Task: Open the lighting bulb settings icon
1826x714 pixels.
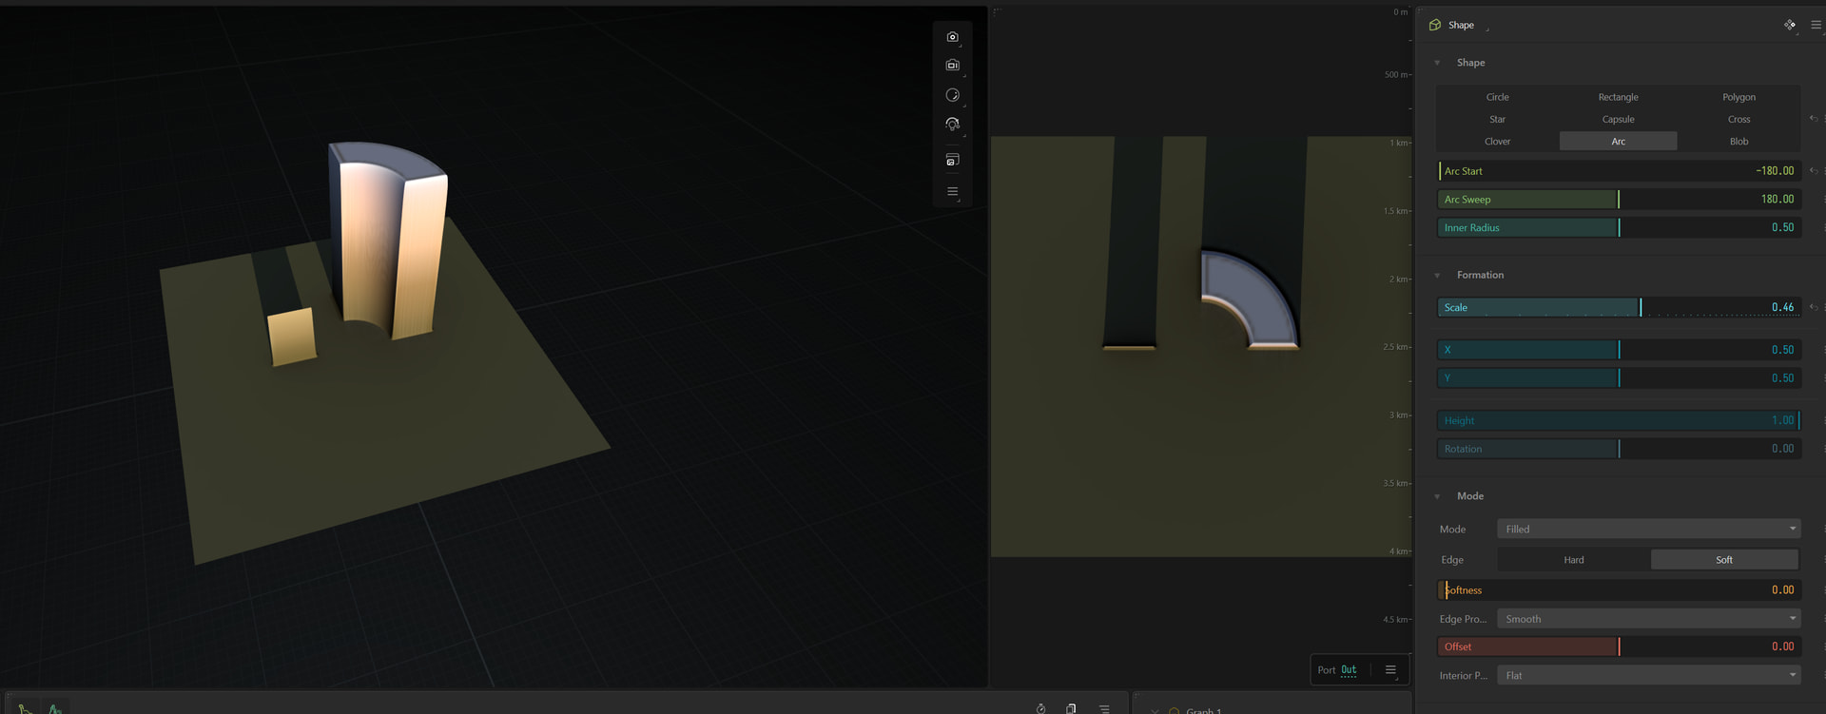Action: click(x=952, y=125)
